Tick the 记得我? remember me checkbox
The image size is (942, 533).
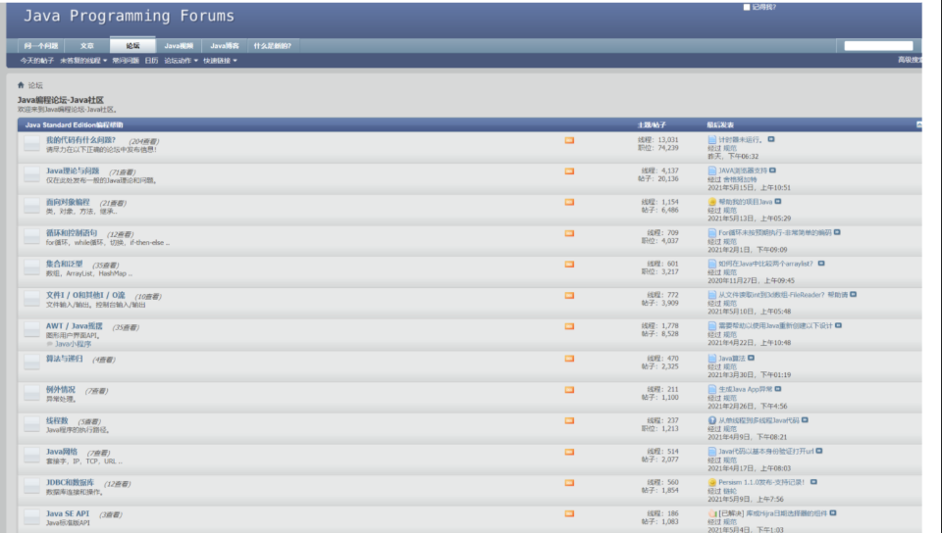(747, 7)
